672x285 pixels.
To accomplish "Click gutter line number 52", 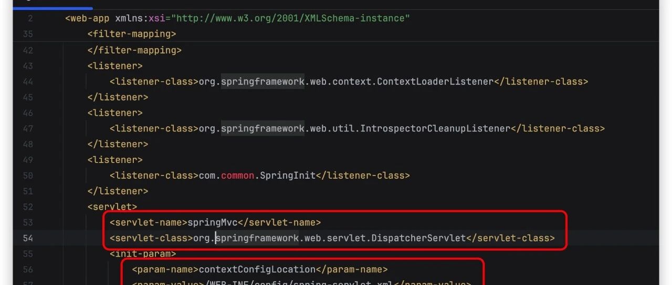I will 27,207.
